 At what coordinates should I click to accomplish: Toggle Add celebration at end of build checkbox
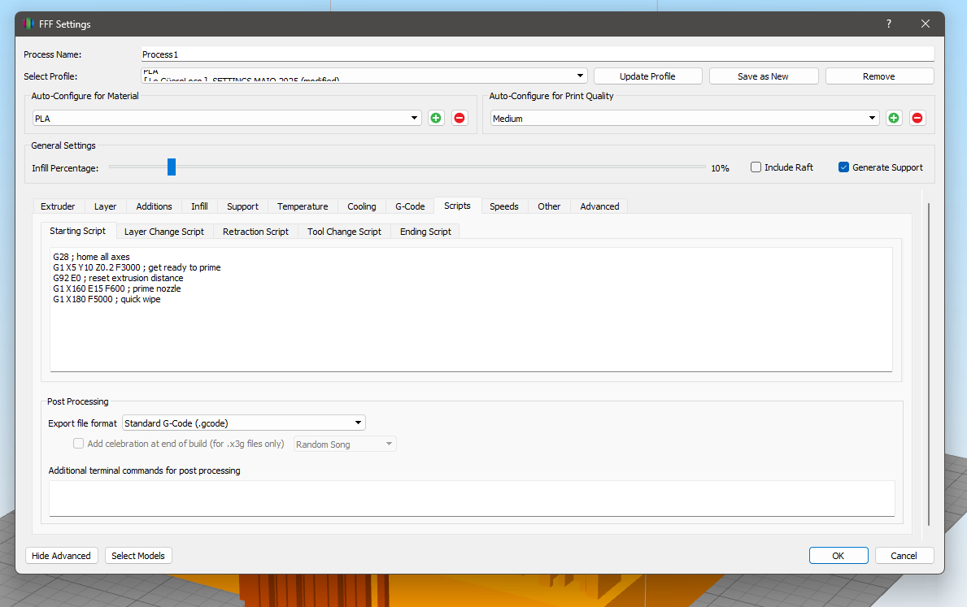pos(78,443)
